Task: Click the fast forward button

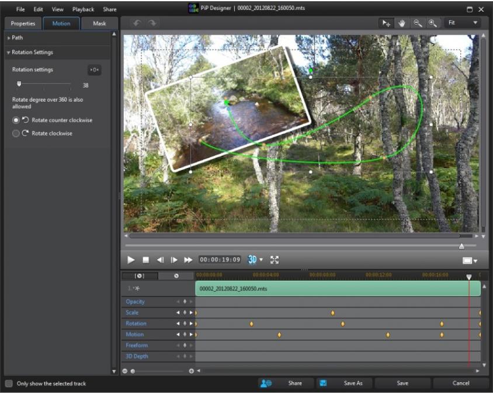Action: (188, 260)
